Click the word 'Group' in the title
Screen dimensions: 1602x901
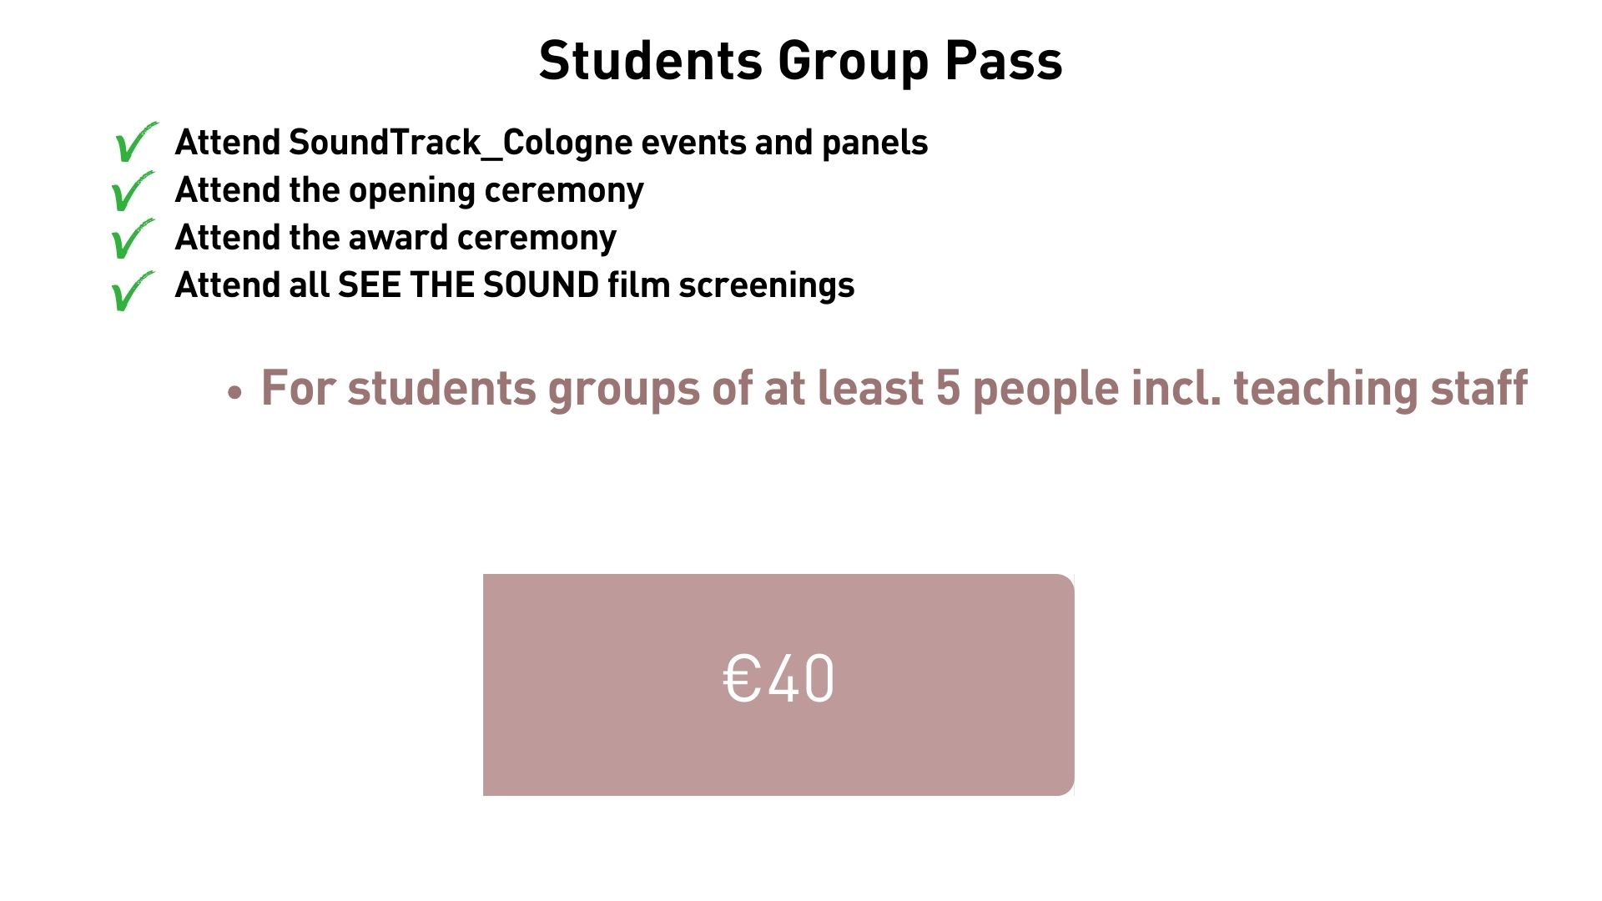tap(853, 61)
